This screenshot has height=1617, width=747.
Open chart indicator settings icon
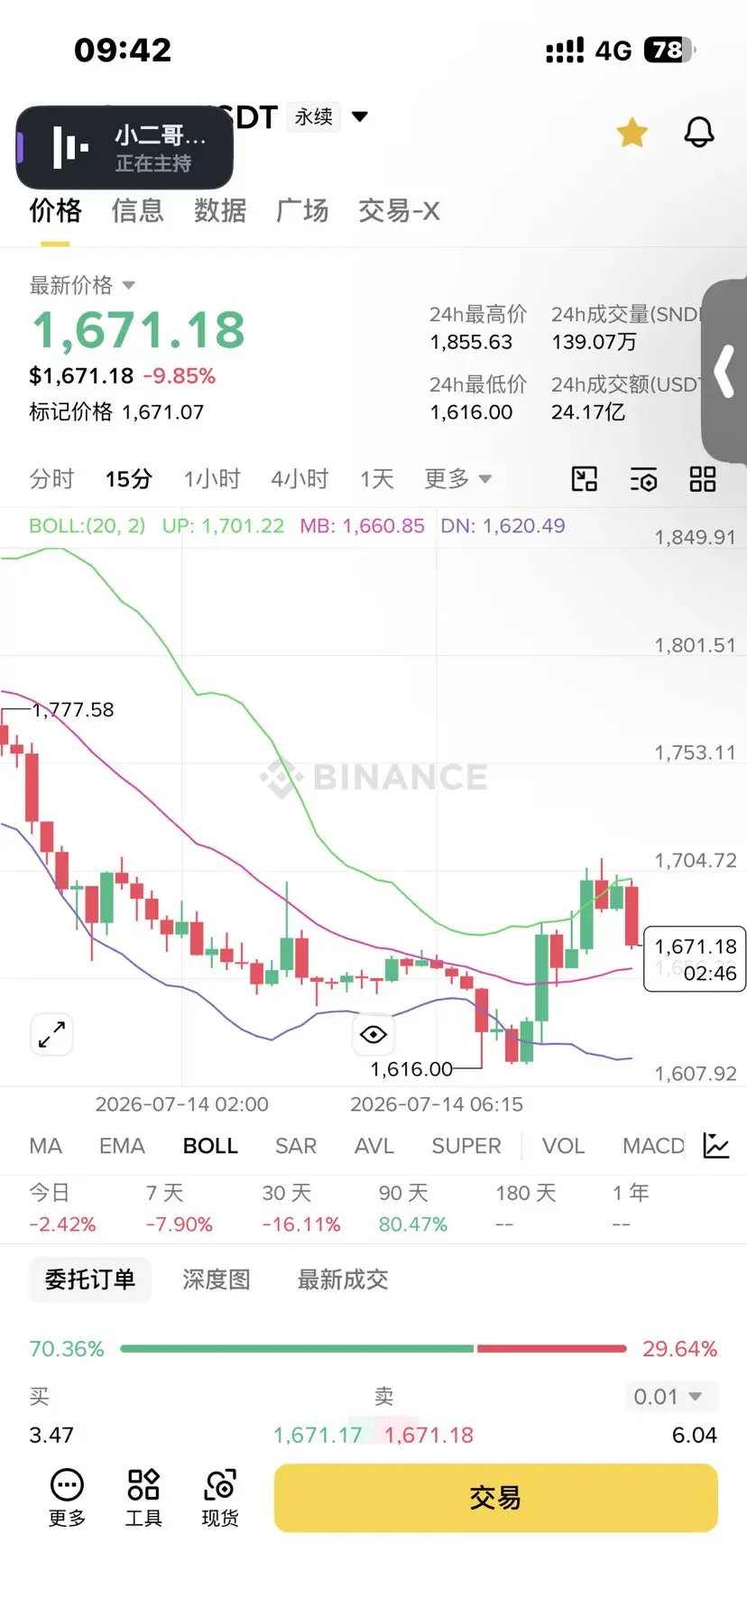click(x=643, y=479)
